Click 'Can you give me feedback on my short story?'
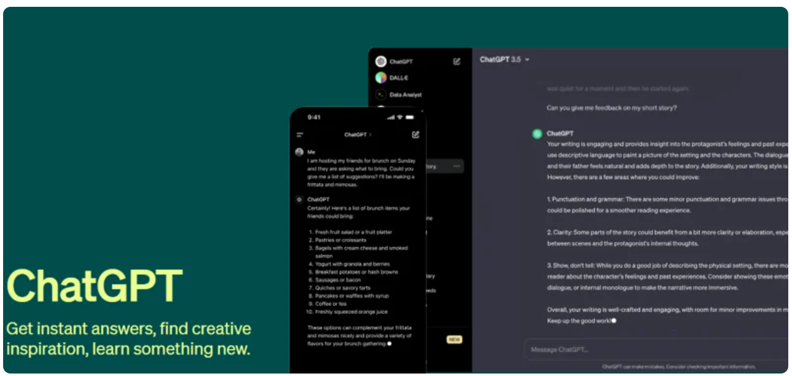Screen dimensions: 792x376 point(612,108)
